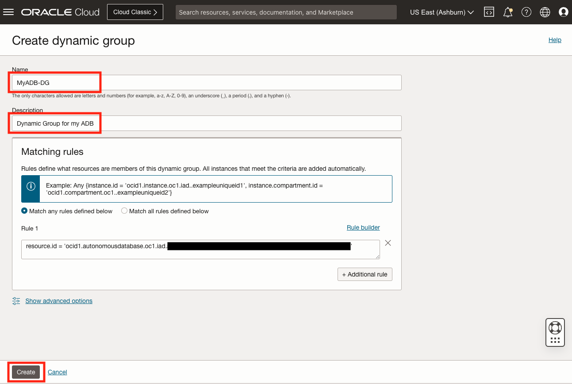572x384 pixels.
Task: Click the resource search bar
Action: [x=286, y=12]
